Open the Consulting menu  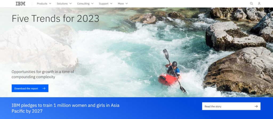pyautogui.click(x=85, y=4)
